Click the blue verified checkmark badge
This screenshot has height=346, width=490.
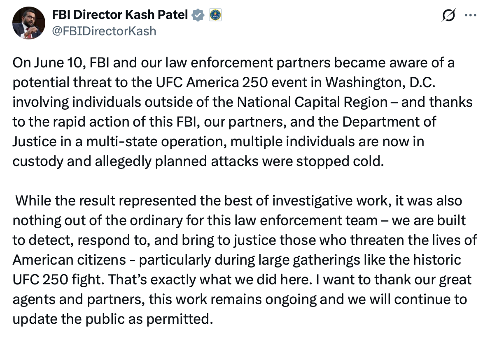(198, 15)
